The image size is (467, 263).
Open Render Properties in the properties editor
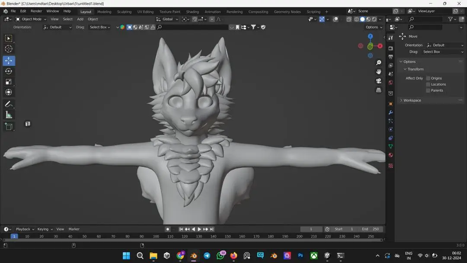[390, 47]
